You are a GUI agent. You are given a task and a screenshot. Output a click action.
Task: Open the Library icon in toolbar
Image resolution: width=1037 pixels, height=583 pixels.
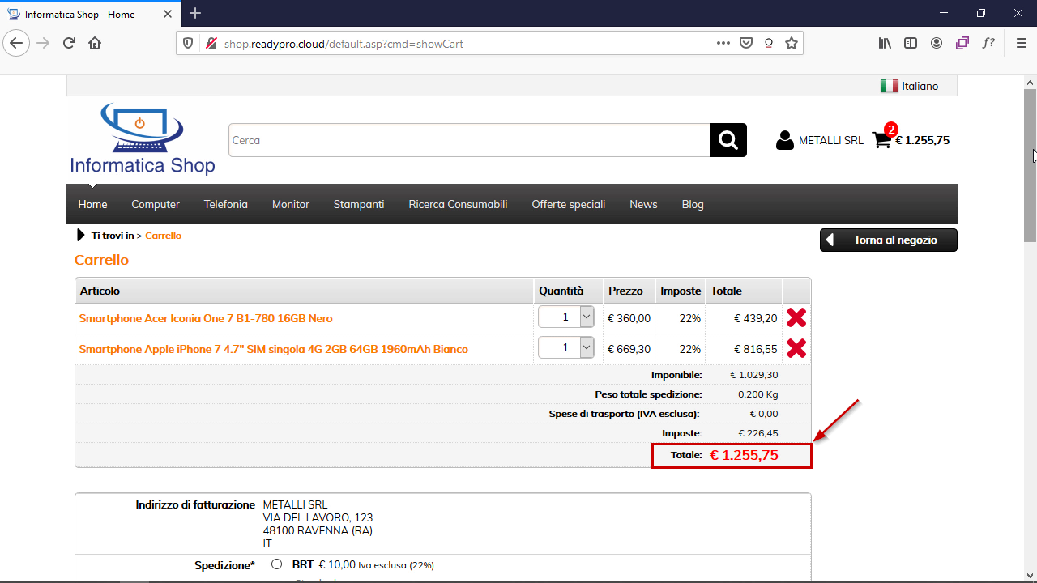pos(885,43)
